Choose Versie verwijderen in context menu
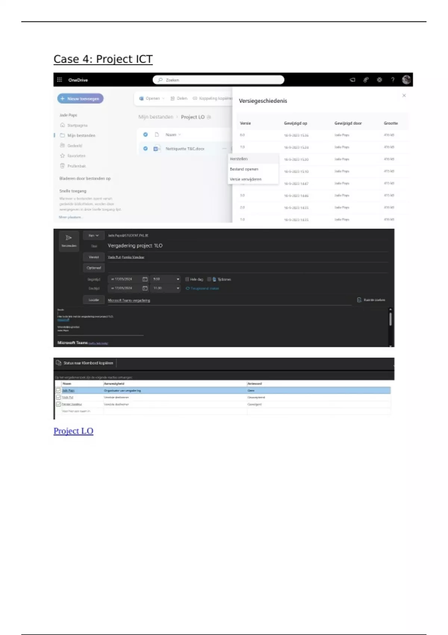 [246, 179]
